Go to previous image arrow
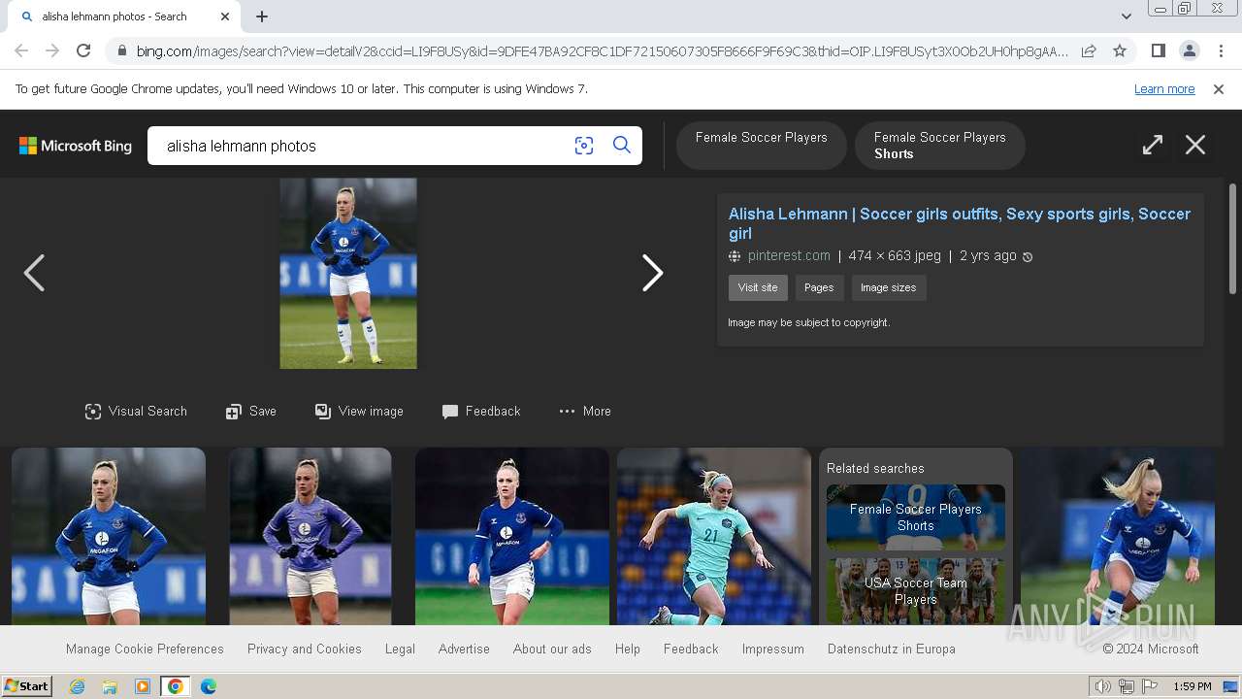Screen dimensions: 1242x699 pos(34,273)
